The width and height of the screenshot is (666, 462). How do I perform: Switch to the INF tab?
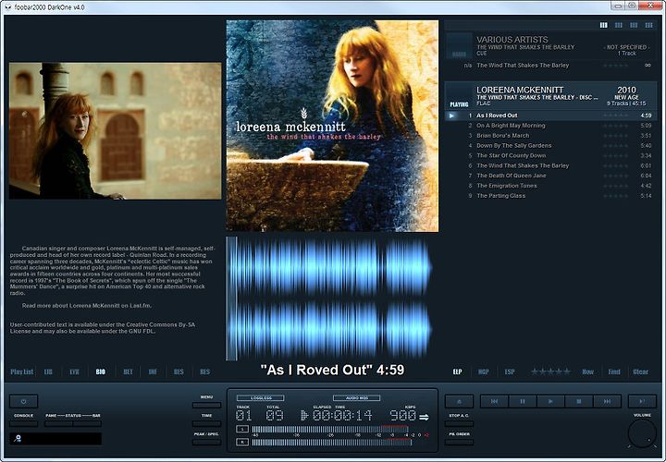pyautogui.click(x=153, y=371)
